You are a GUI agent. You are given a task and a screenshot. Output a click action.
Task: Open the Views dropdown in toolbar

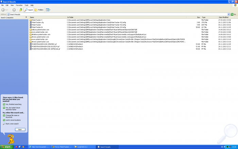click(x=48, y=10)
